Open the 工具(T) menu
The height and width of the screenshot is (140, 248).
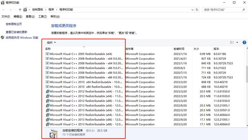tap(43, 17)
